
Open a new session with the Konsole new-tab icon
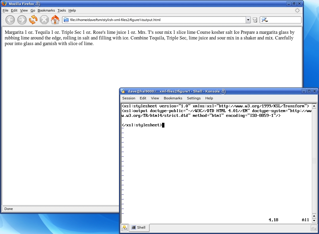125,227
